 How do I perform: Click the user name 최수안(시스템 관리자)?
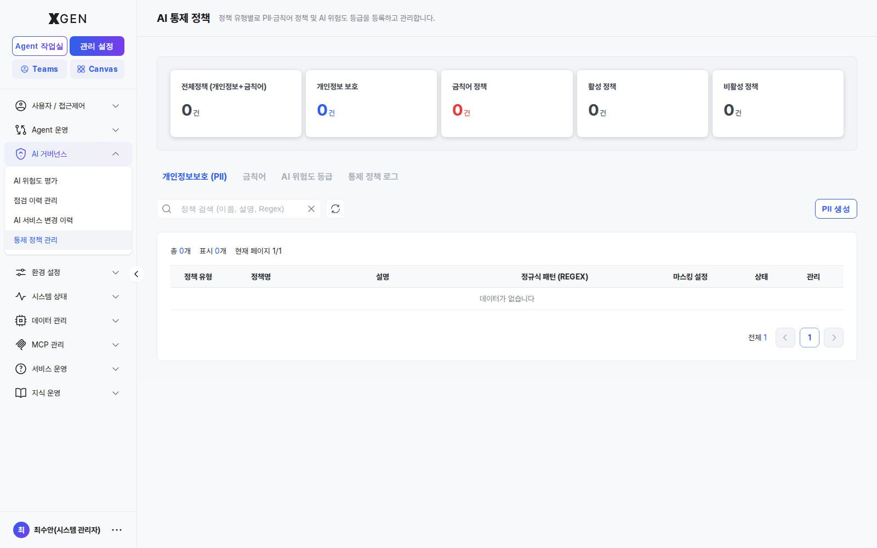pyautogui.click(x=67, y=530)
